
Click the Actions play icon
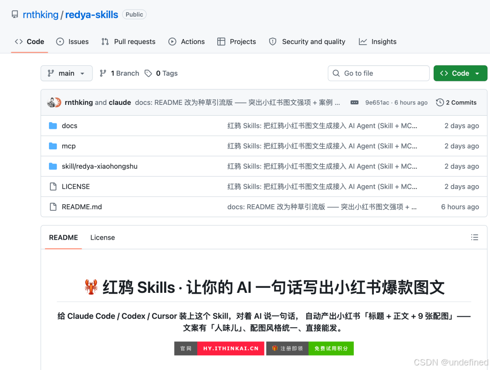pos(172,42)
